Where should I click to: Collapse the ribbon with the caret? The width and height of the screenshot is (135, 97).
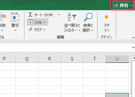133,38
